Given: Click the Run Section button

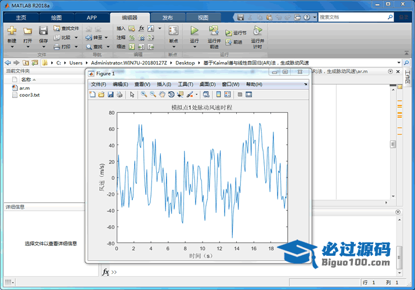Looking at the screenshot, I should pyautogui.click(x=236, y=33).
